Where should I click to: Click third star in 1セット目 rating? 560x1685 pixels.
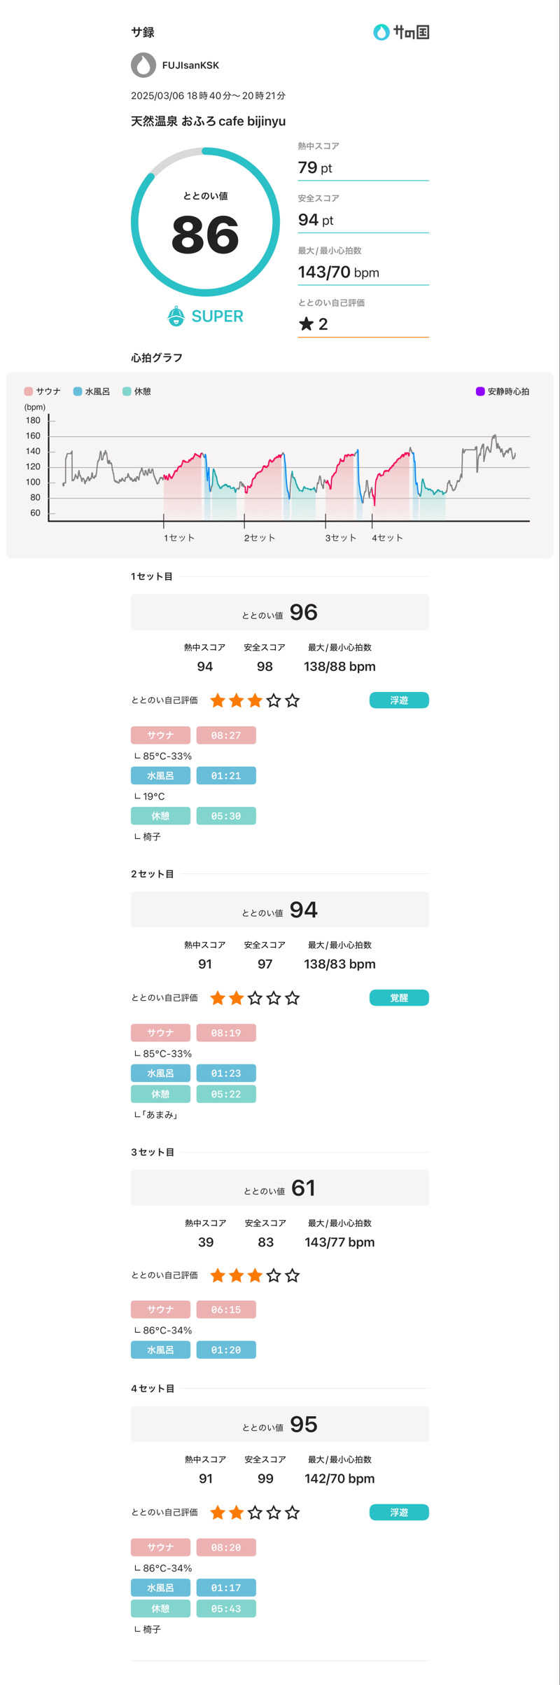255,700
